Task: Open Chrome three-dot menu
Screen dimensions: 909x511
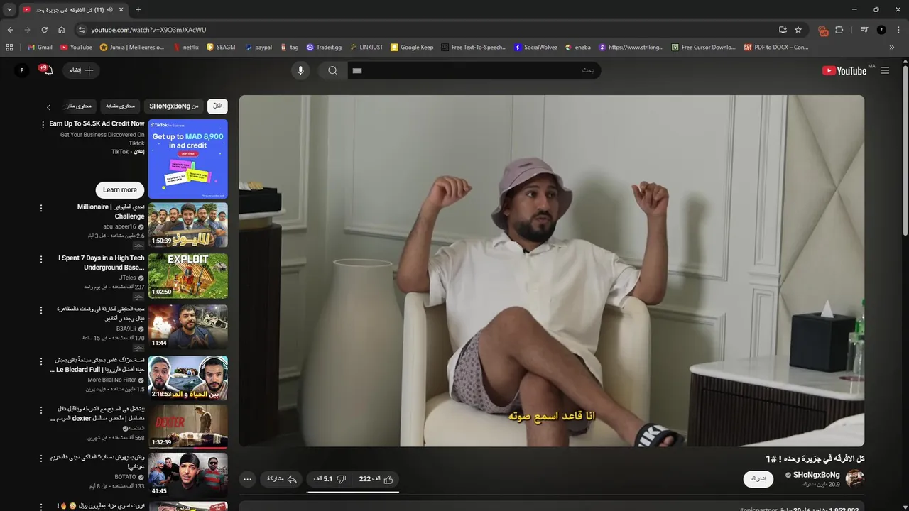Action: (x=898, y=30)
